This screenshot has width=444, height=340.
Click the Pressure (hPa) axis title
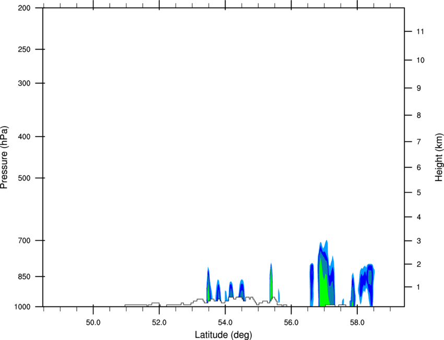coord(4,157)
